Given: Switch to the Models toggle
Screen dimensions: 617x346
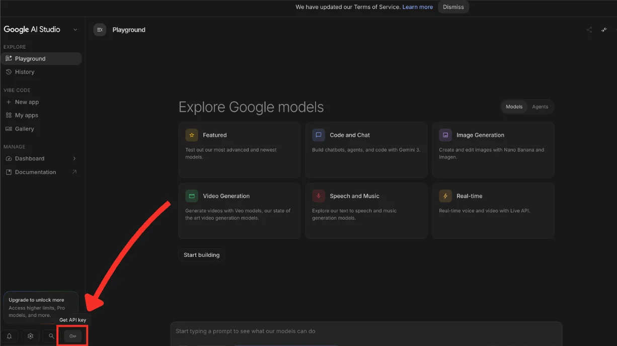Looking at the screenshot, I should click(514, 107).
